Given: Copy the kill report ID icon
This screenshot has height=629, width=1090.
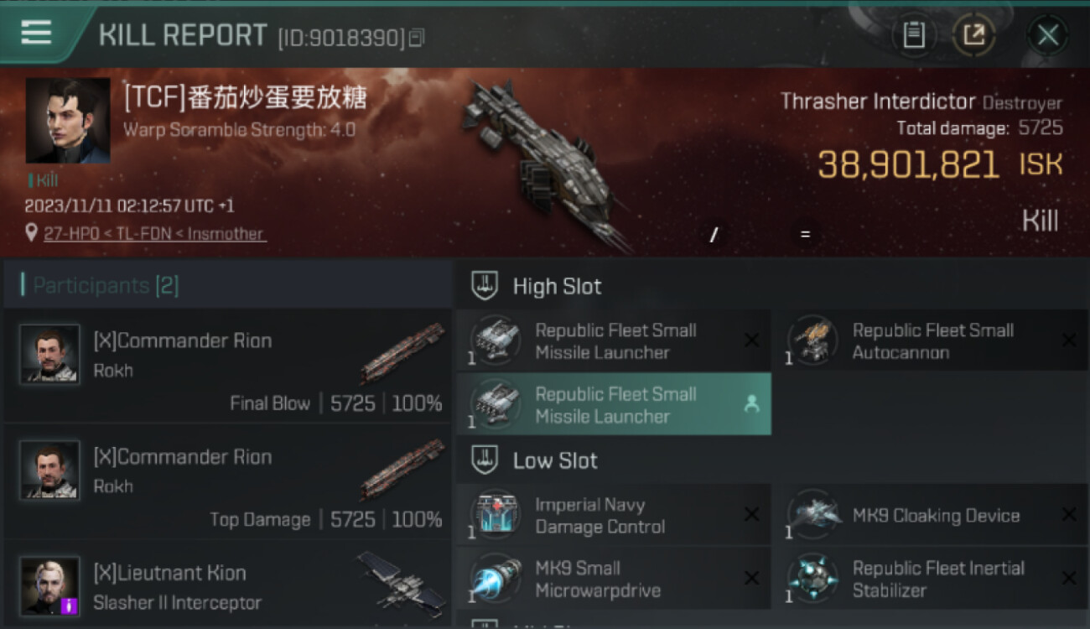Looking at the screenshot, I should click(x=418, y=38).
